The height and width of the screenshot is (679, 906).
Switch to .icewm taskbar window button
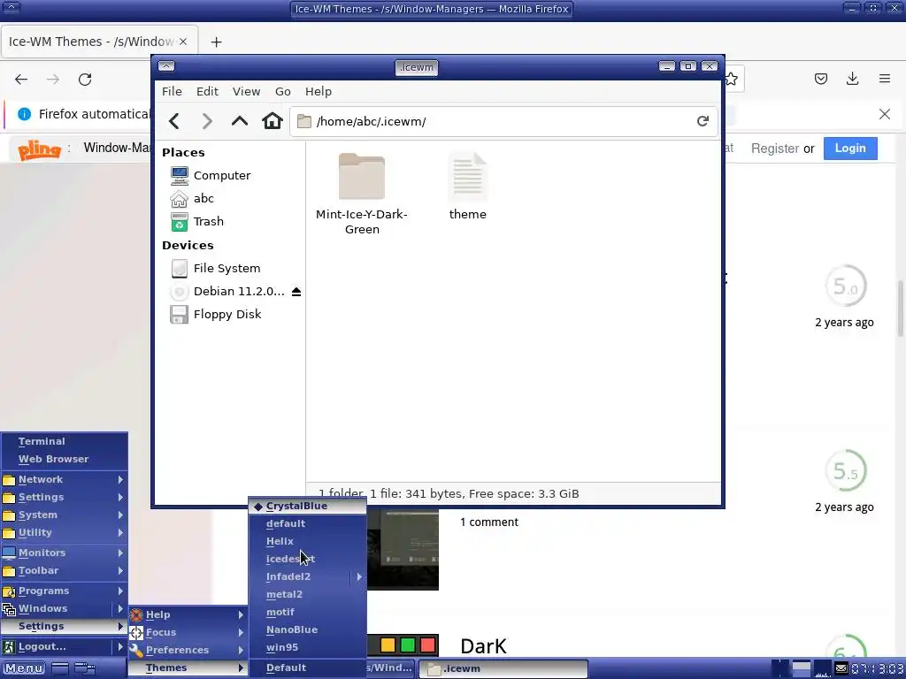503,668
